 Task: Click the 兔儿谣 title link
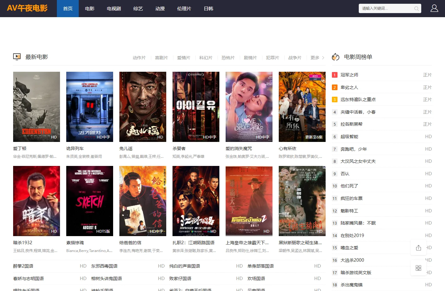126,148
